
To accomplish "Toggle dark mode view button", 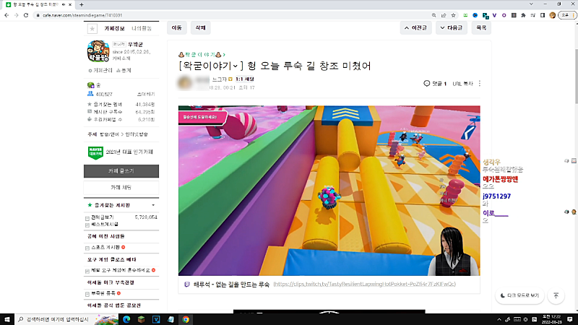I will (519, 295).
